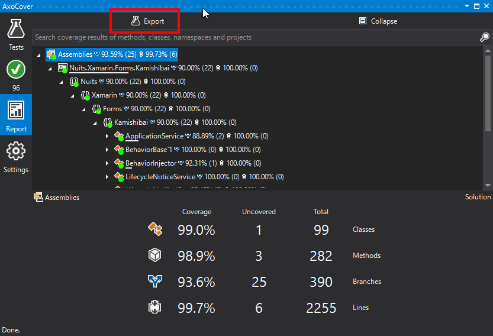
Task: Click the Done. status text
Action: pyautogui.click(x=11, y=330)
